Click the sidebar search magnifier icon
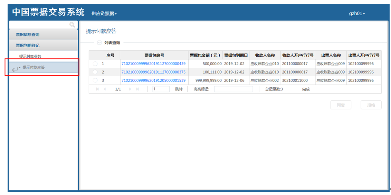 [x=72, y=25]
